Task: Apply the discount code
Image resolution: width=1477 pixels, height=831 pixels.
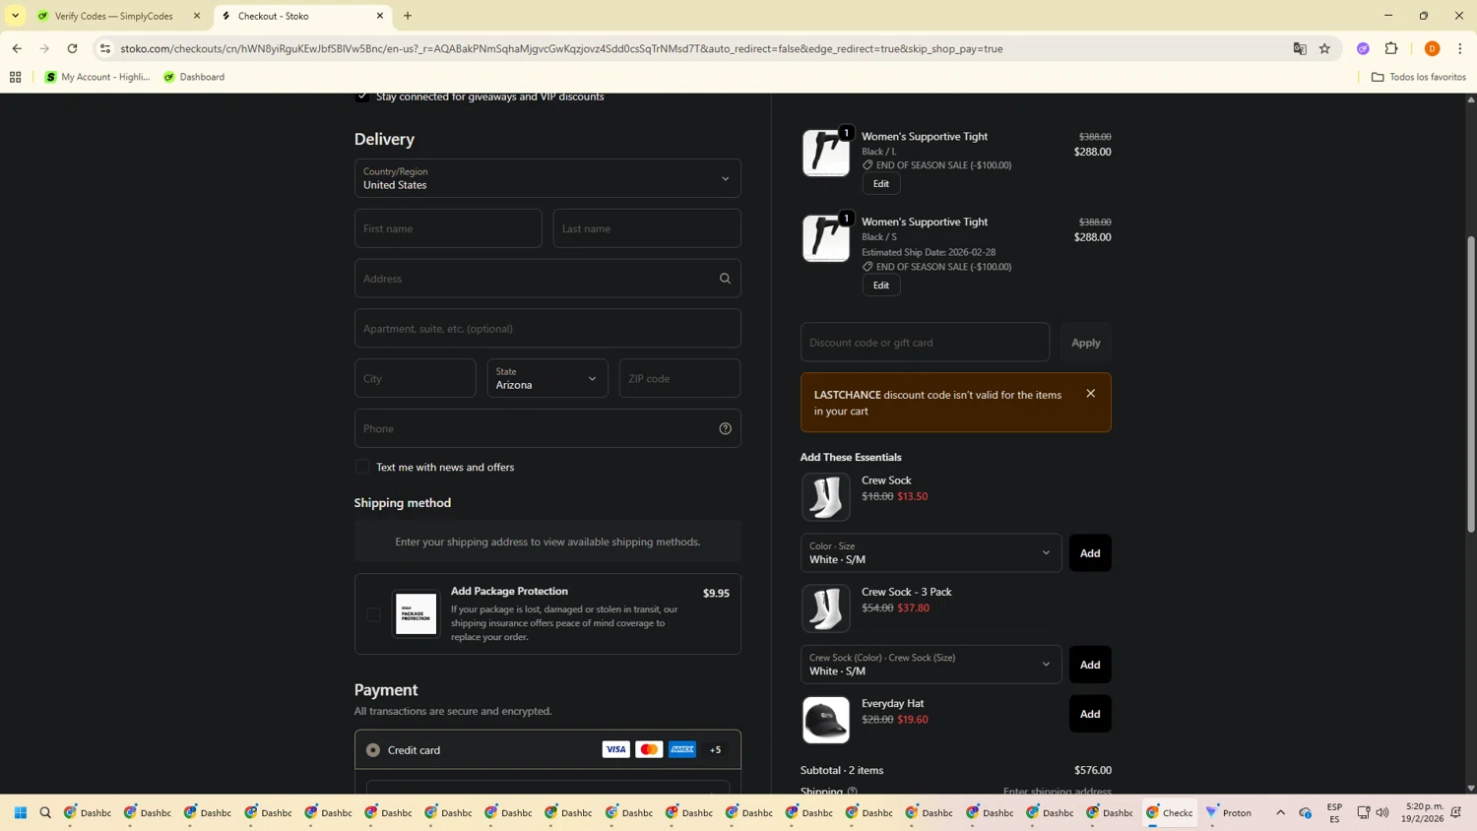Action: click(1086, 343)
